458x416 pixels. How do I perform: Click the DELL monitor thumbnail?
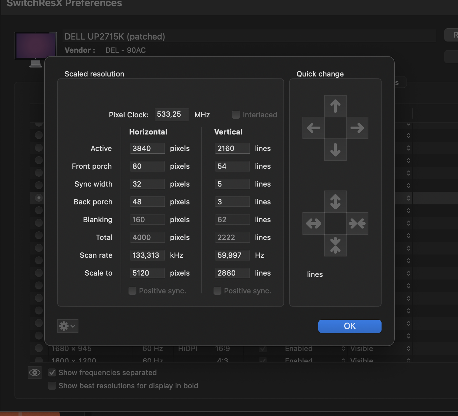pos(36,49)
